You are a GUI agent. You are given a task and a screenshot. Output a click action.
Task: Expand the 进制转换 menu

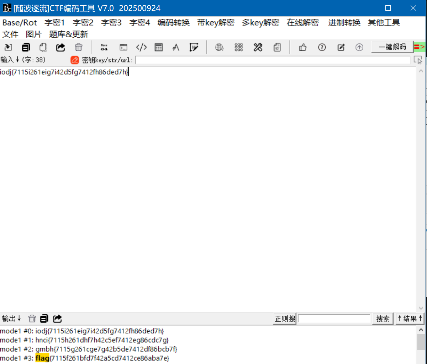tap(344, 23)
